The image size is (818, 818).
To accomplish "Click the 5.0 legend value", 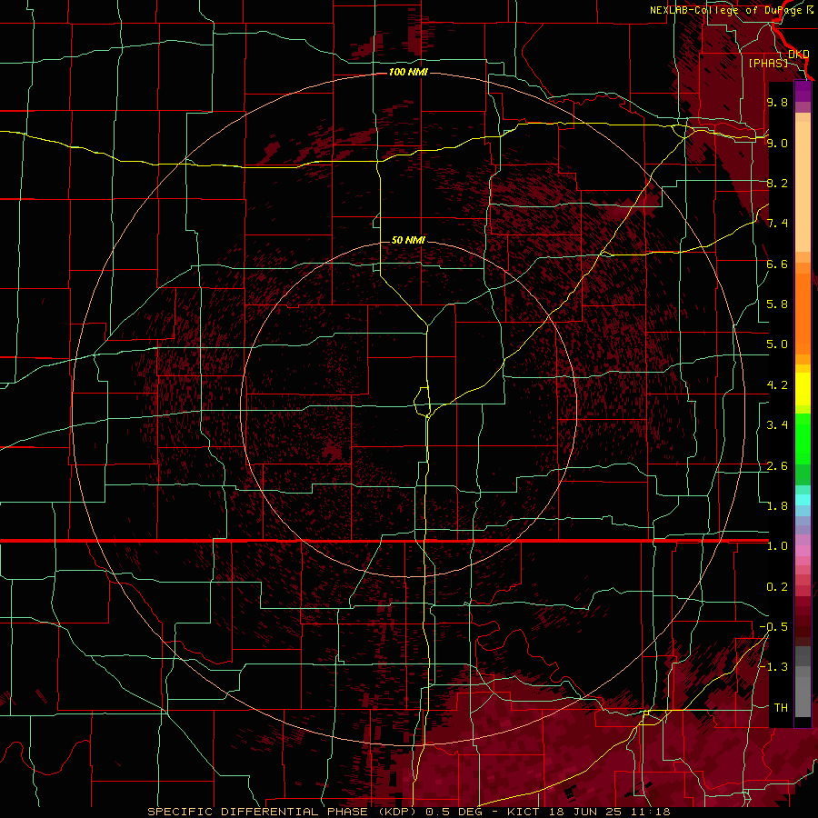I will point(777,344).
